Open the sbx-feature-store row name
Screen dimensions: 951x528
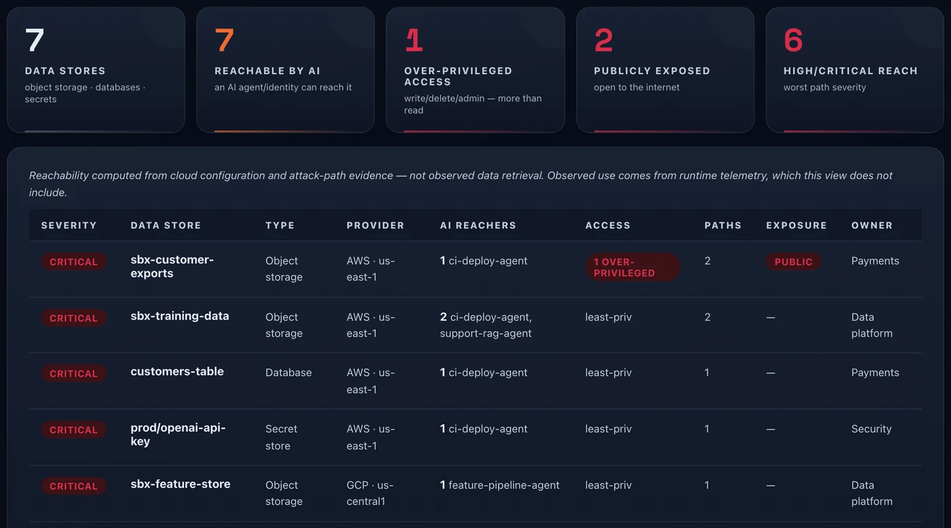pyautogui.click(x=180, y=485)
